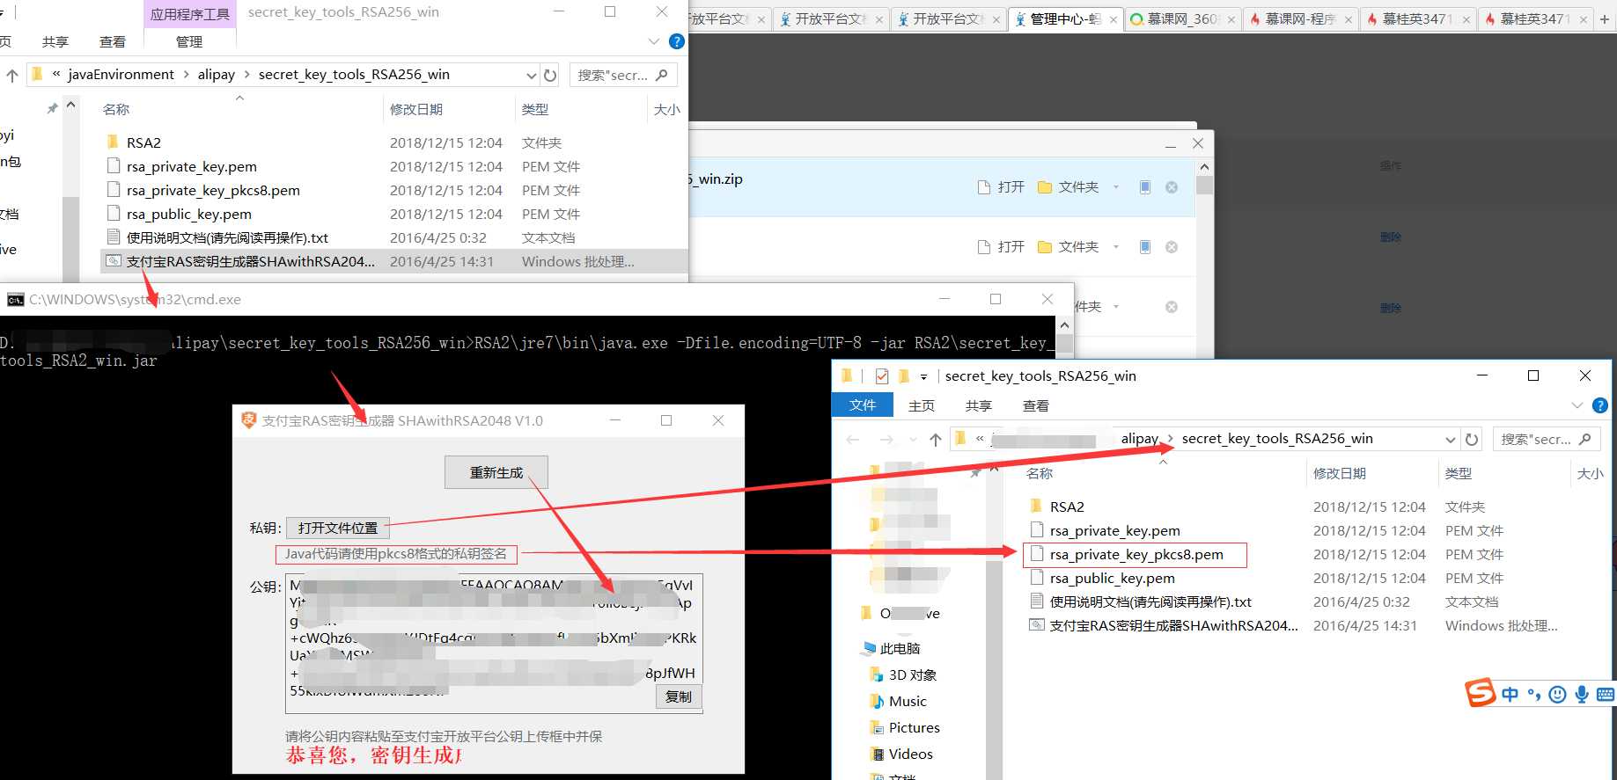The image size is (1617, 780).
Task: Go back in the right Explorer
Action: (x=852, y=439)
